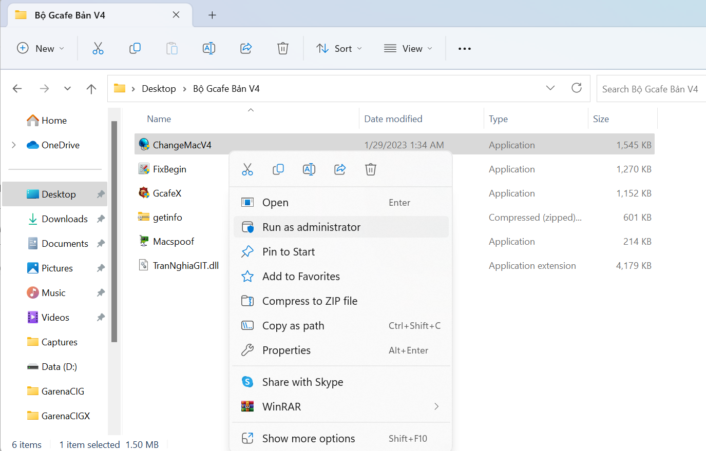Choose Run as administrator from the context menu
Viewport: 706px width, 451px height.
coord(341,227)
